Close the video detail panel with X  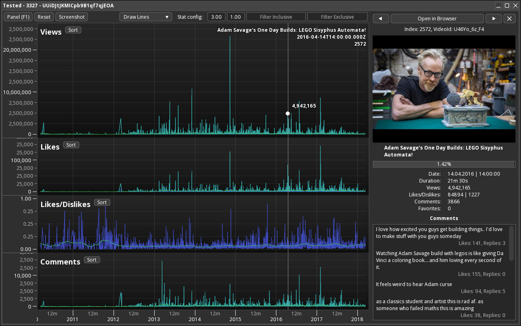click(510, 18)
